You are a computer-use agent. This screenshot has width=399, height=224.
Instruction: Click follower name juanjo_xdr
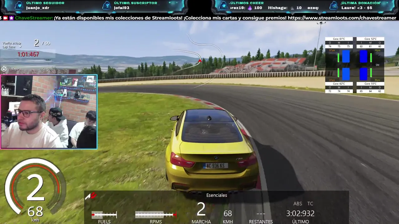[x=37, y=8]
